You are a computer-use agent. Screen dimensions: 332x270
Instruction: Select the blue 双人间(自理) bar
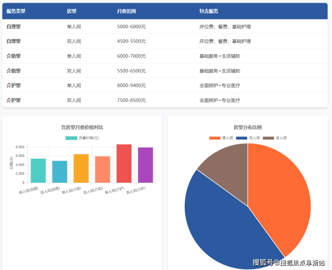[x=60, y=172]
